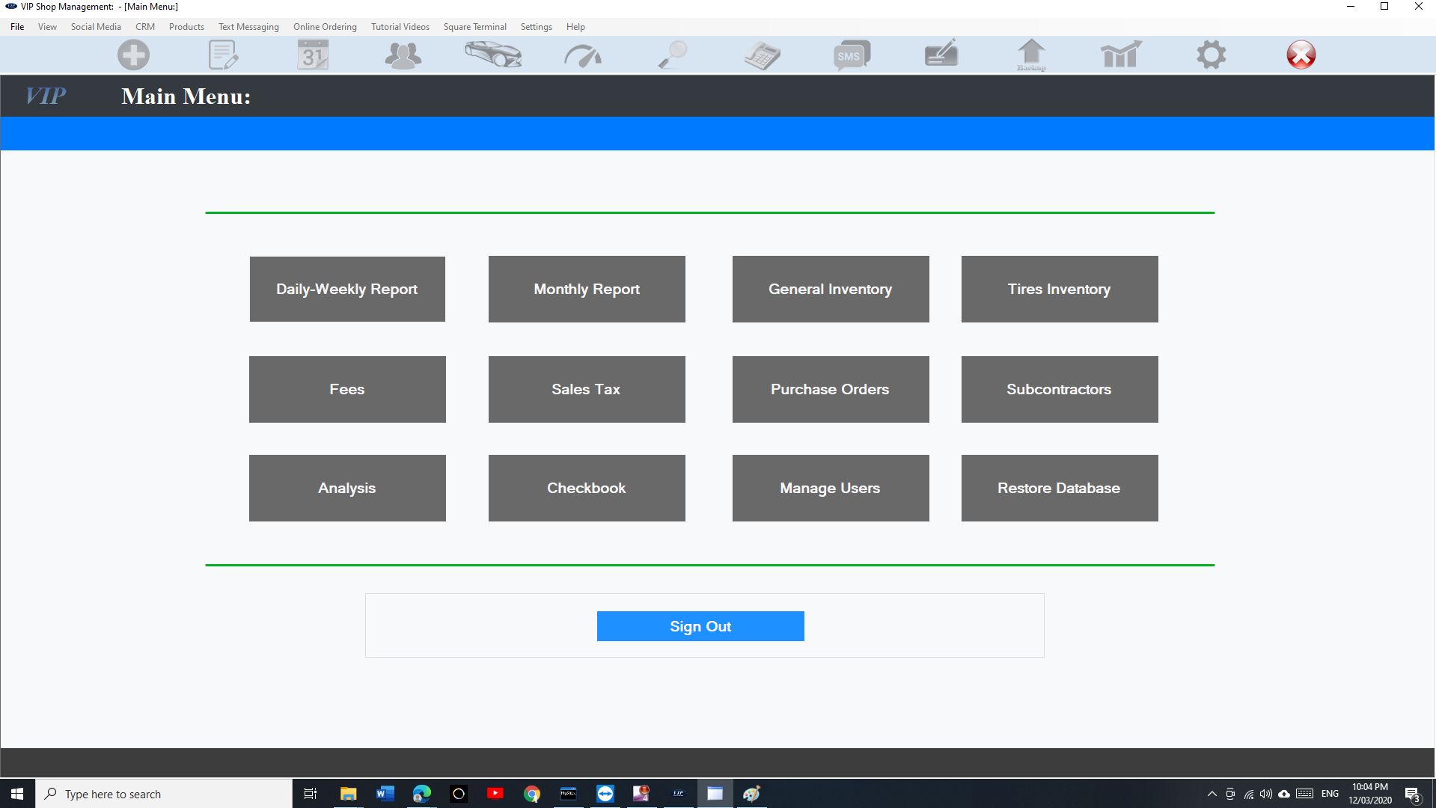Open the SMS speech bubble icon
The height and width of the screenshot is (808, 1436).
[x=852, y=55]
